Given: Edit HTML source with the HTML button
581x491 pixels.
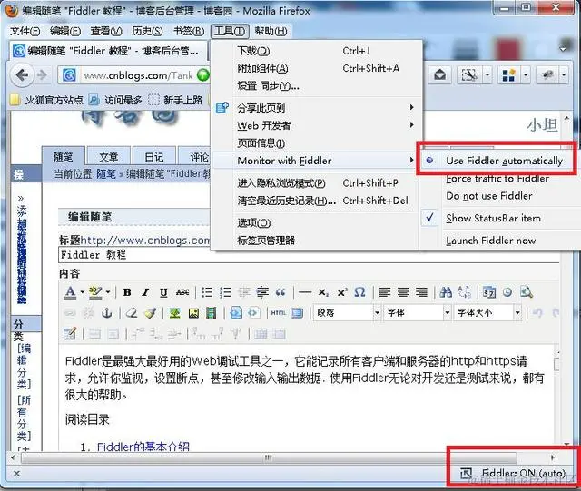Looking at the screenshot, I should coord(279,313).
